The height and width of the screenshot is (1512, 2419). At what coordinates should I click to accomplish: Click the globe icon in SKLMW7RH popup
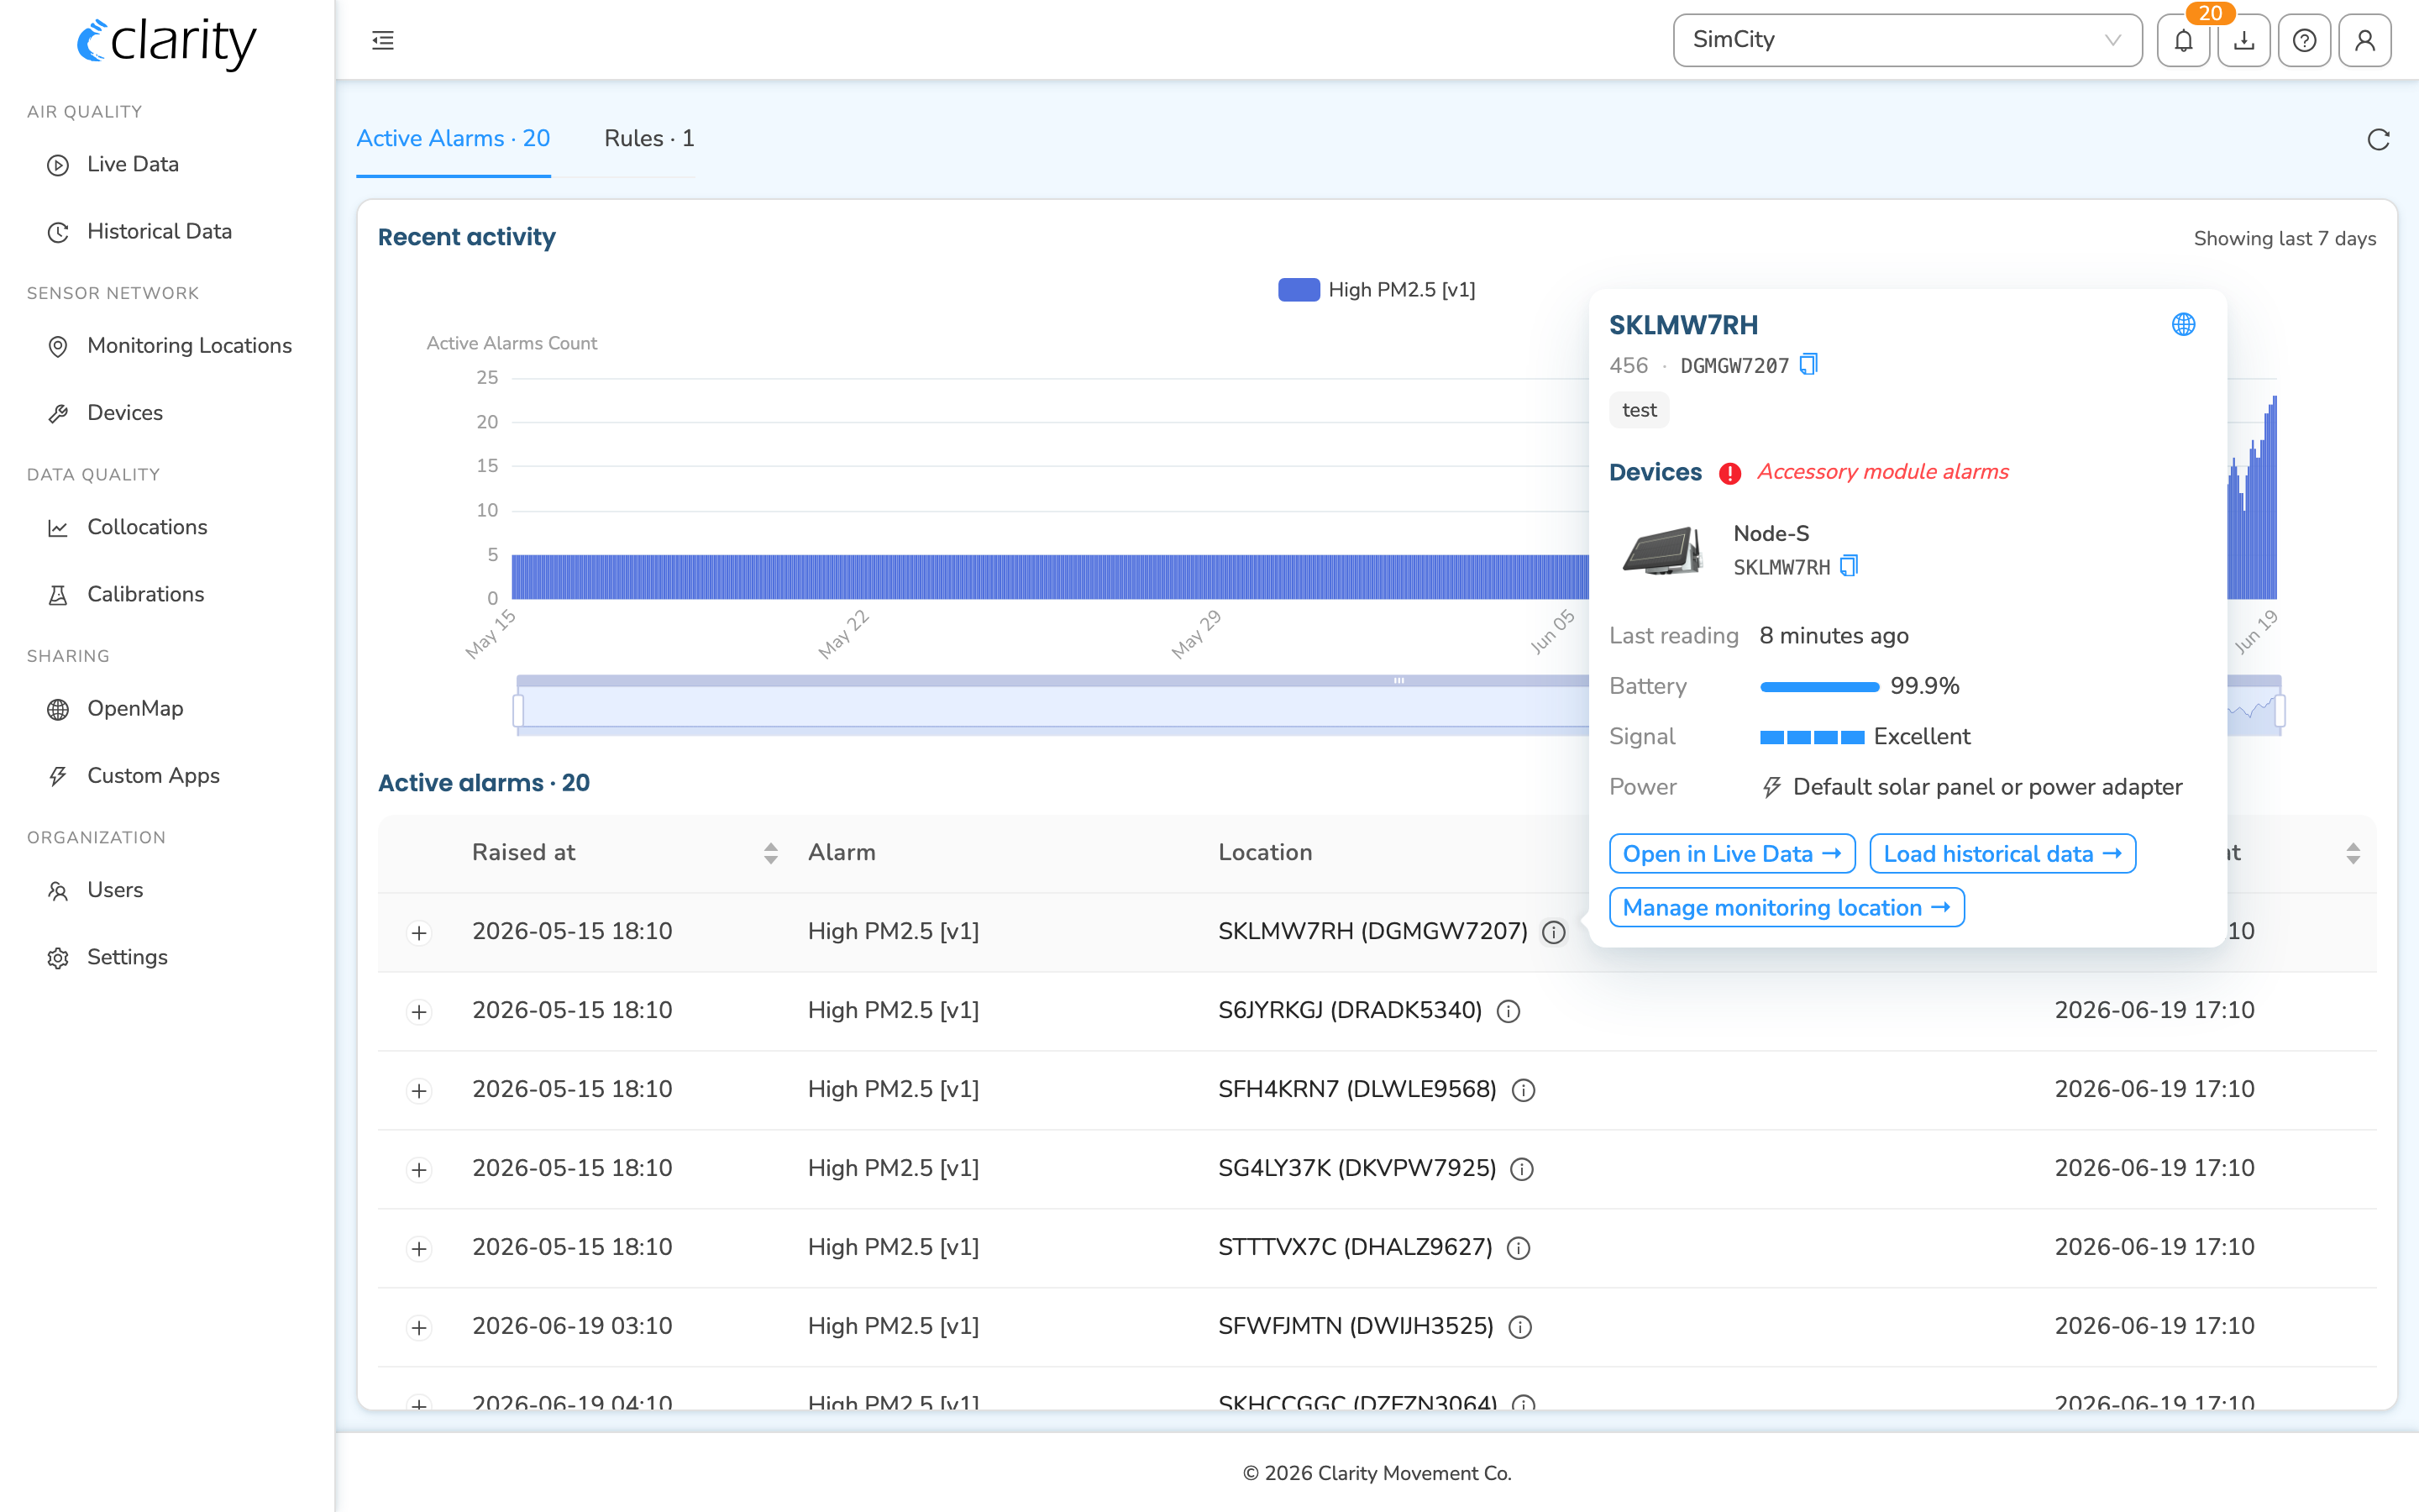pyautogui.click(x=2184, y=324)
